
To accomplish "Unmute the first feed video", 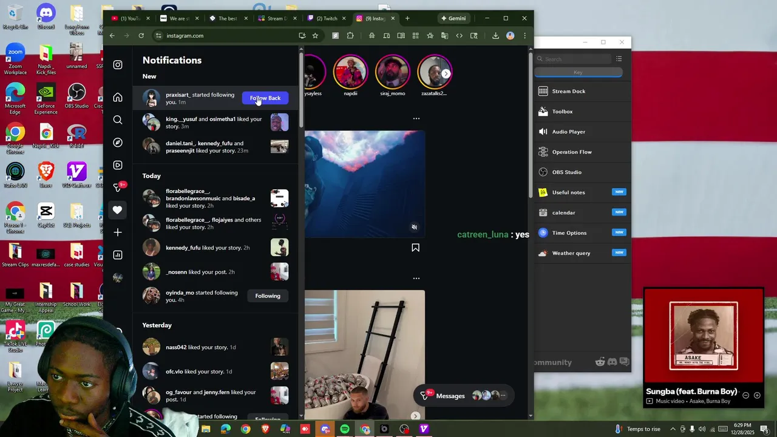I will pos(415,227).
